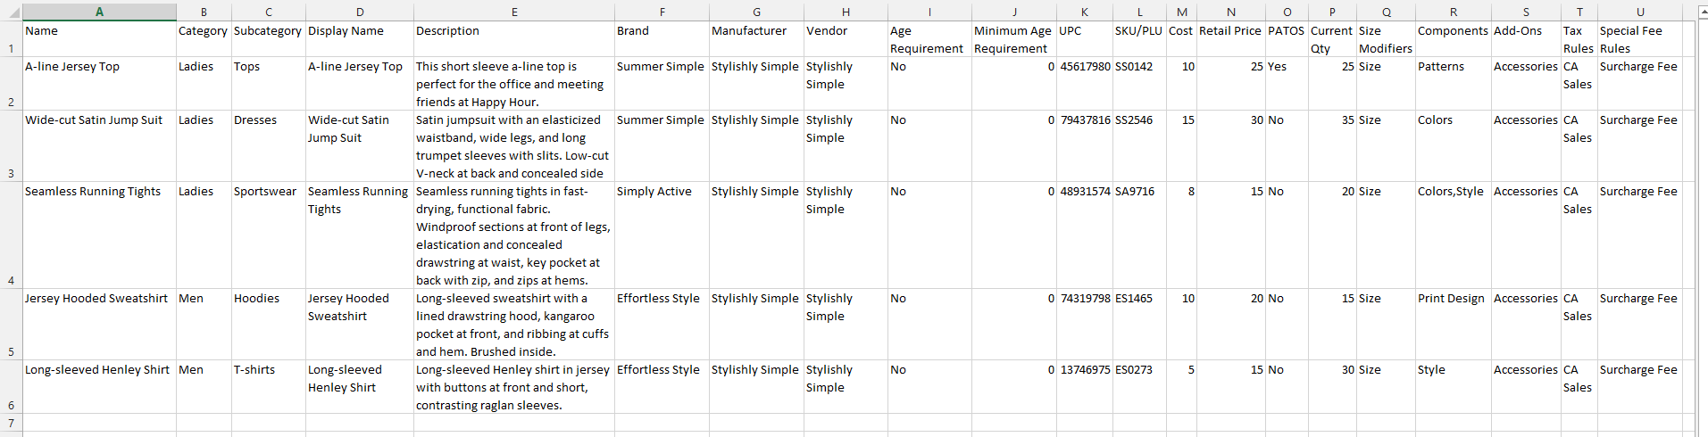1708x437 pixels.
Task: Click SKU cell SA9716
Action: (x=1139, y=235)
